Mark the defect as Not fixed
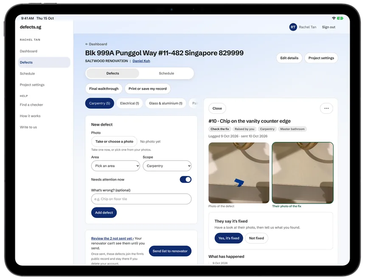Image resolution: width=365 pixels, height=280 pixels. [x=256, y=238]
